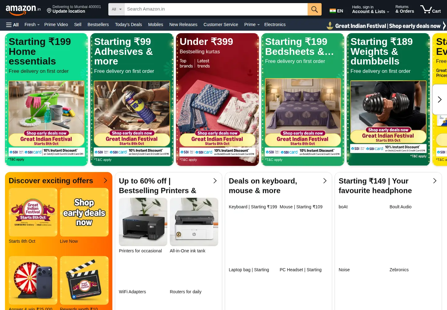
Task: Click the Shop early deals now tile
Action: 84,212
